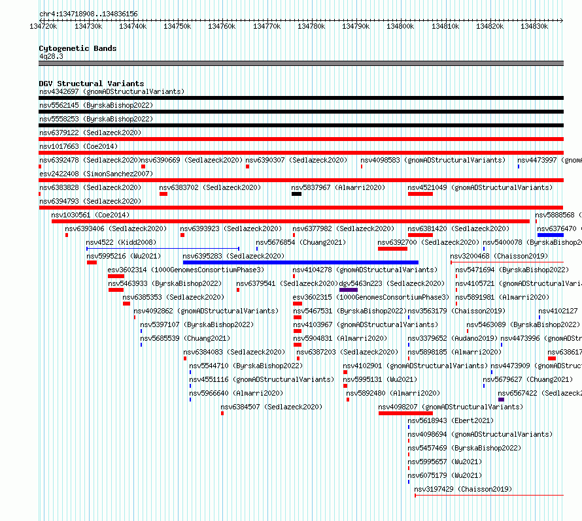Select red bar under nsv6381420
This screenshot has height=521, width=582.
pos(420,235)
